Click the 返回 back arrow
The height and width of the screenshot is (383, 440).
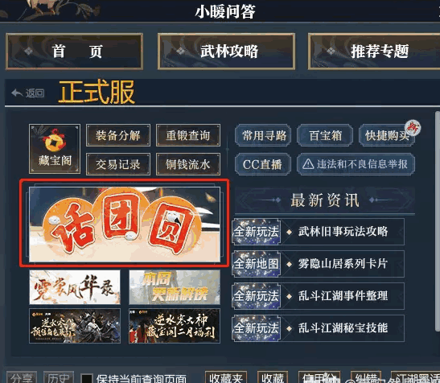click(x=28, y=93)
